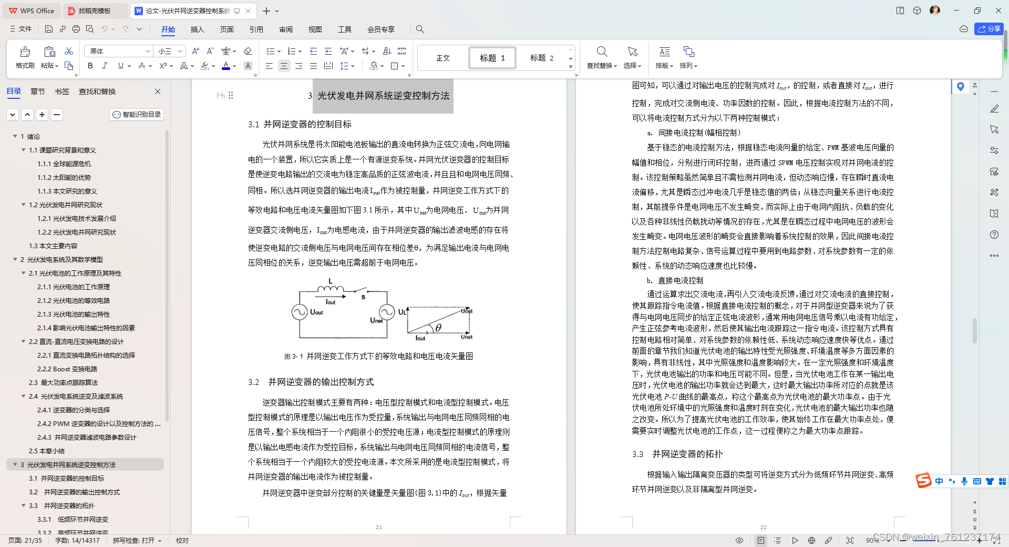
Task: Open the 文件 menu
Action: 21,29
